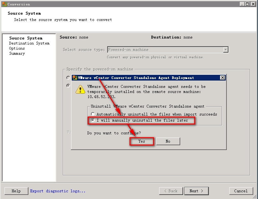Viewport: 258px width, 199px height.
Task: Click the Powered-on machine combo box arrow
Action: pyautogui.click(x=225, y=50)
